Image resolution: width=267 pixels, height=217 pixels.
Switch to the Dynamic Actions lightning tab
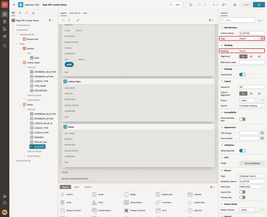point(20,13)
